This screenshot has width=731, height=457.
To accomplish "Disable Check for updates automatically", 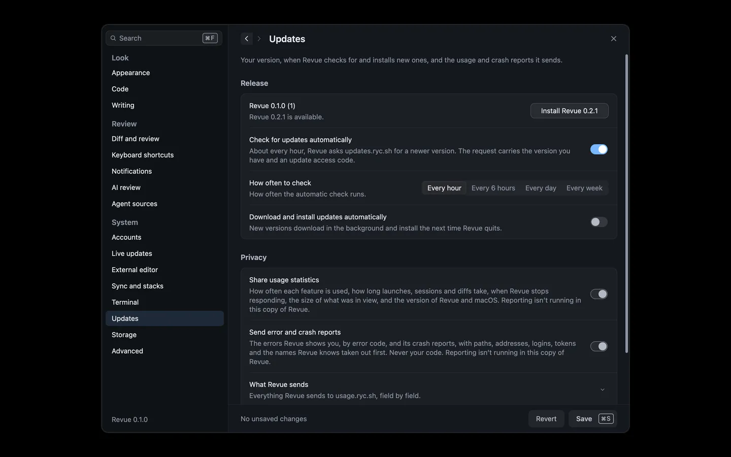I will coord(599,149).
